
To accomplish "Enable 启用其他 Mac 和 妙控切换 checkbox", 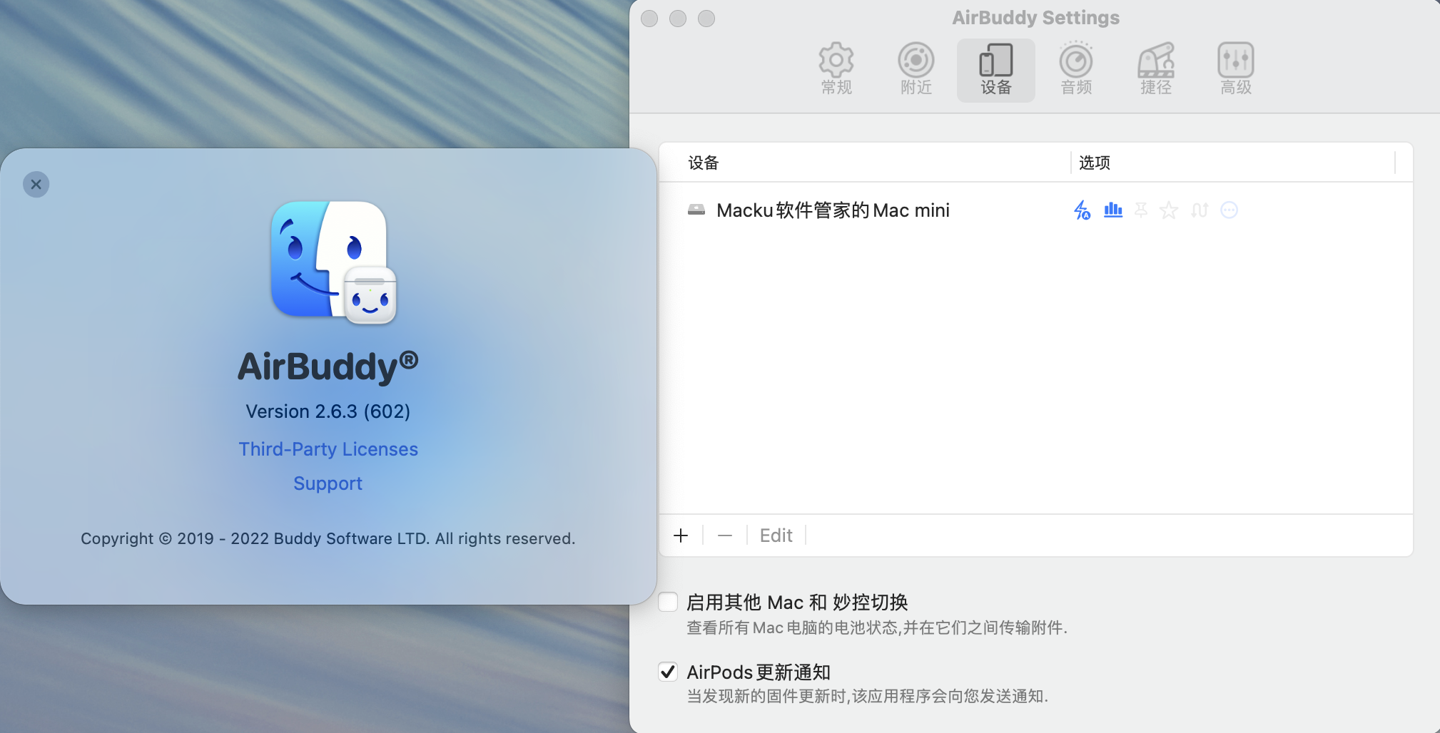I will [668, 602].
